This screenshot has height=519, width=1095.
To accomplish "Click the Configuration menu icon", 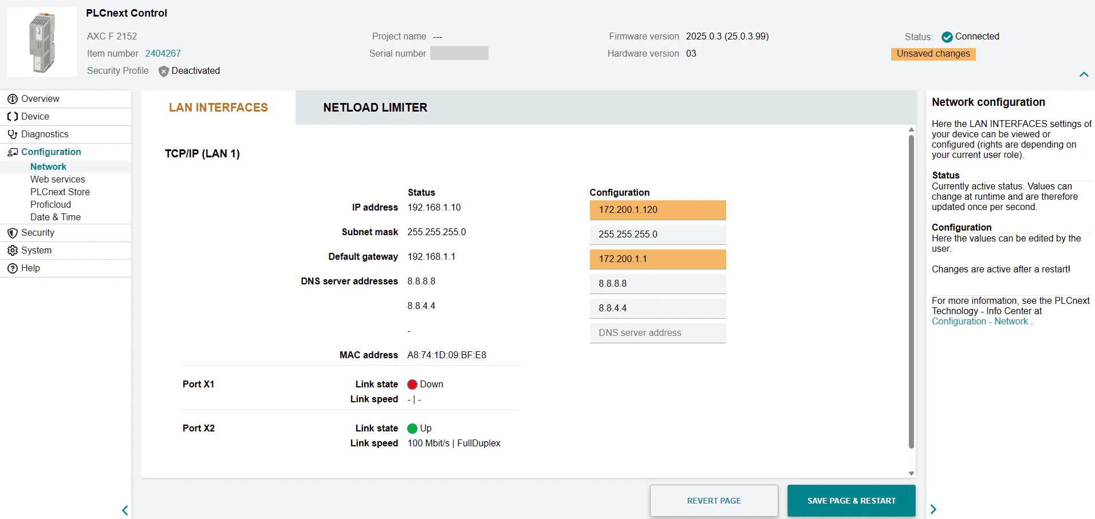I will click(13, 152).
